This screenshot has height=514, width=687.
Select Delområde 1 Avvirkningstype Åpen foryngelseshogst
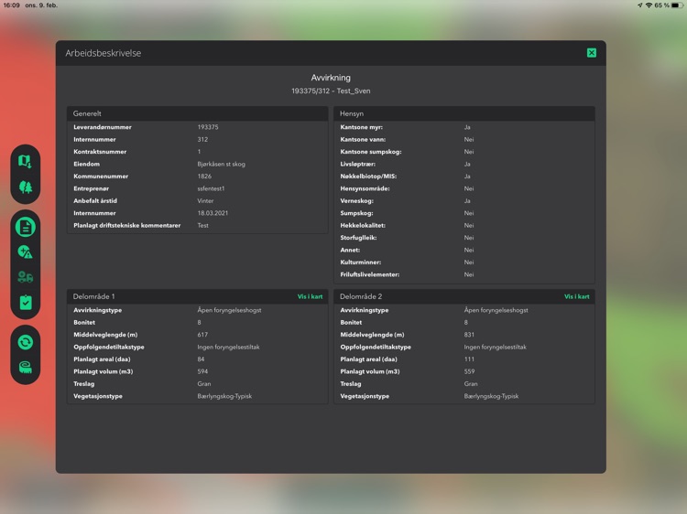229,310
